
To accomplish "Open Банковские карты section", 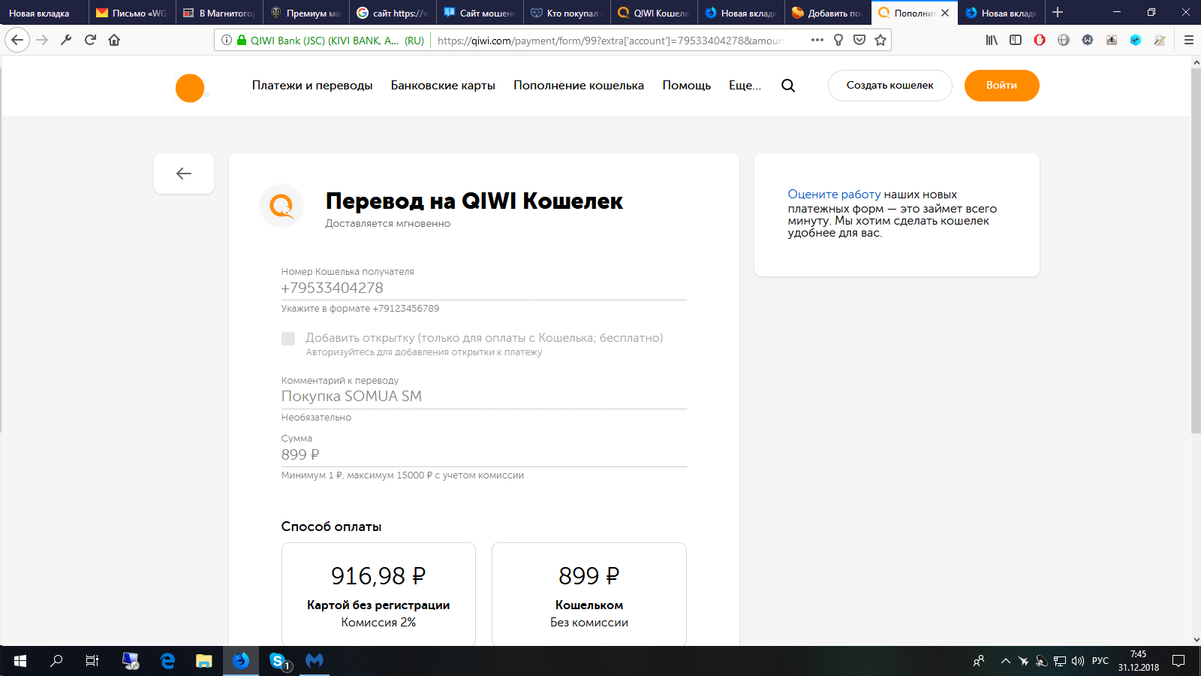I will pyautogui.click(x=443, y=86).
